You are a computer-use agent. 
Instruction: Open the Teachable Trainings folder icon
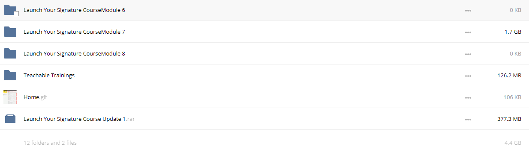[x=10, y=75]
